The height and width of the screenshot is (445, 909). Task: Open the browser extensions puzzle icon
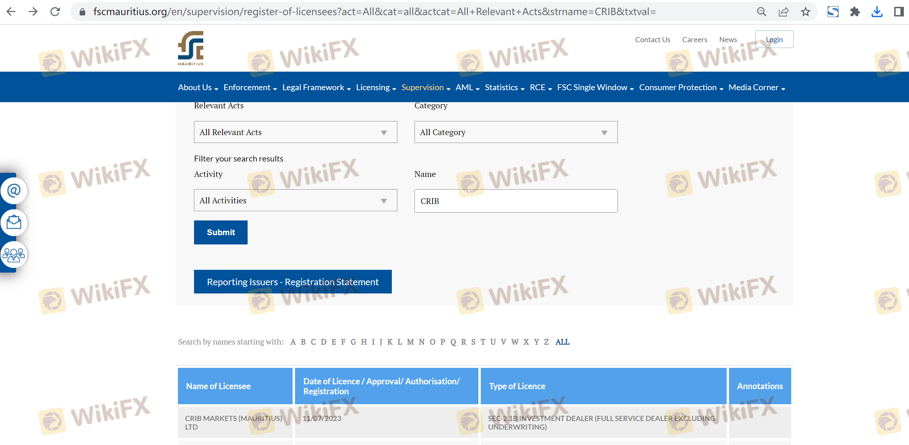(x=855, y=12)
